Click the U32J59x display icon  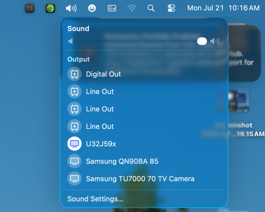(x=74, y=144)
